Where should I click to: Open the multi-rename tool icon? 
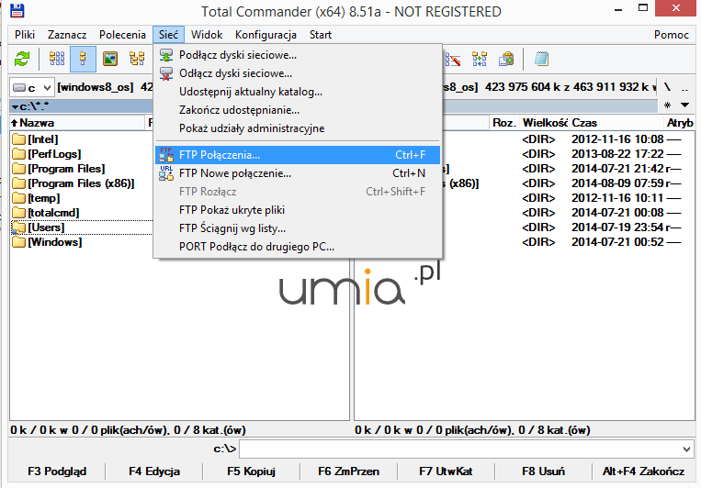click(x=453, y=60)
